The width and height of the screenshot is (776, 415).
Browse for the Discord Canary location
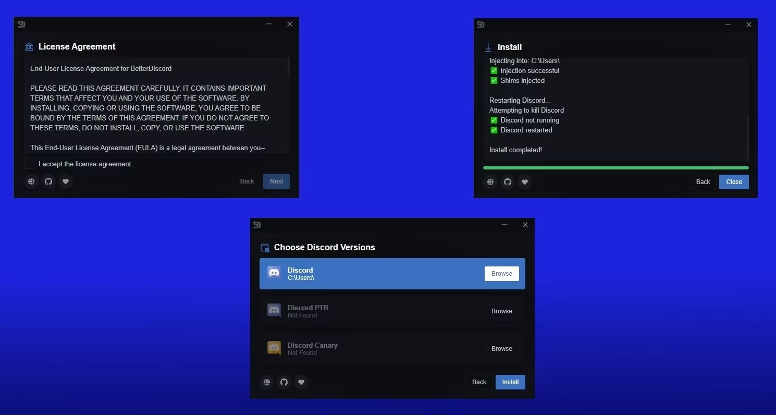coord(502,349)
